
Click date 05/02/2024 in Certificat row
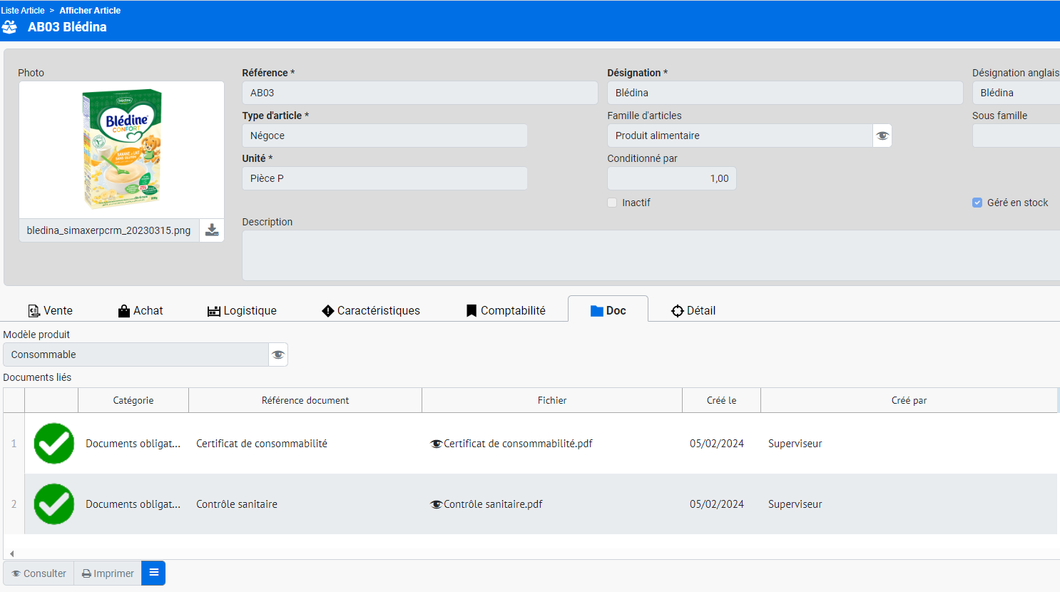coord(717,444)
